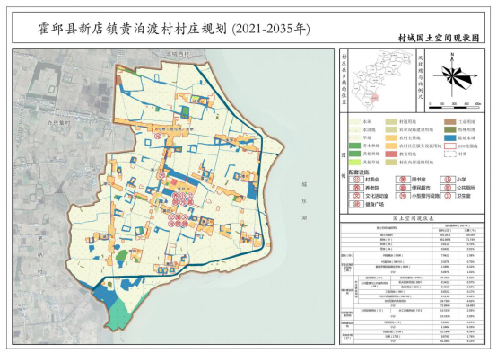497x353 pixels.
Task: Select the 小学 legend symbol
Action: tap(448, 180)
